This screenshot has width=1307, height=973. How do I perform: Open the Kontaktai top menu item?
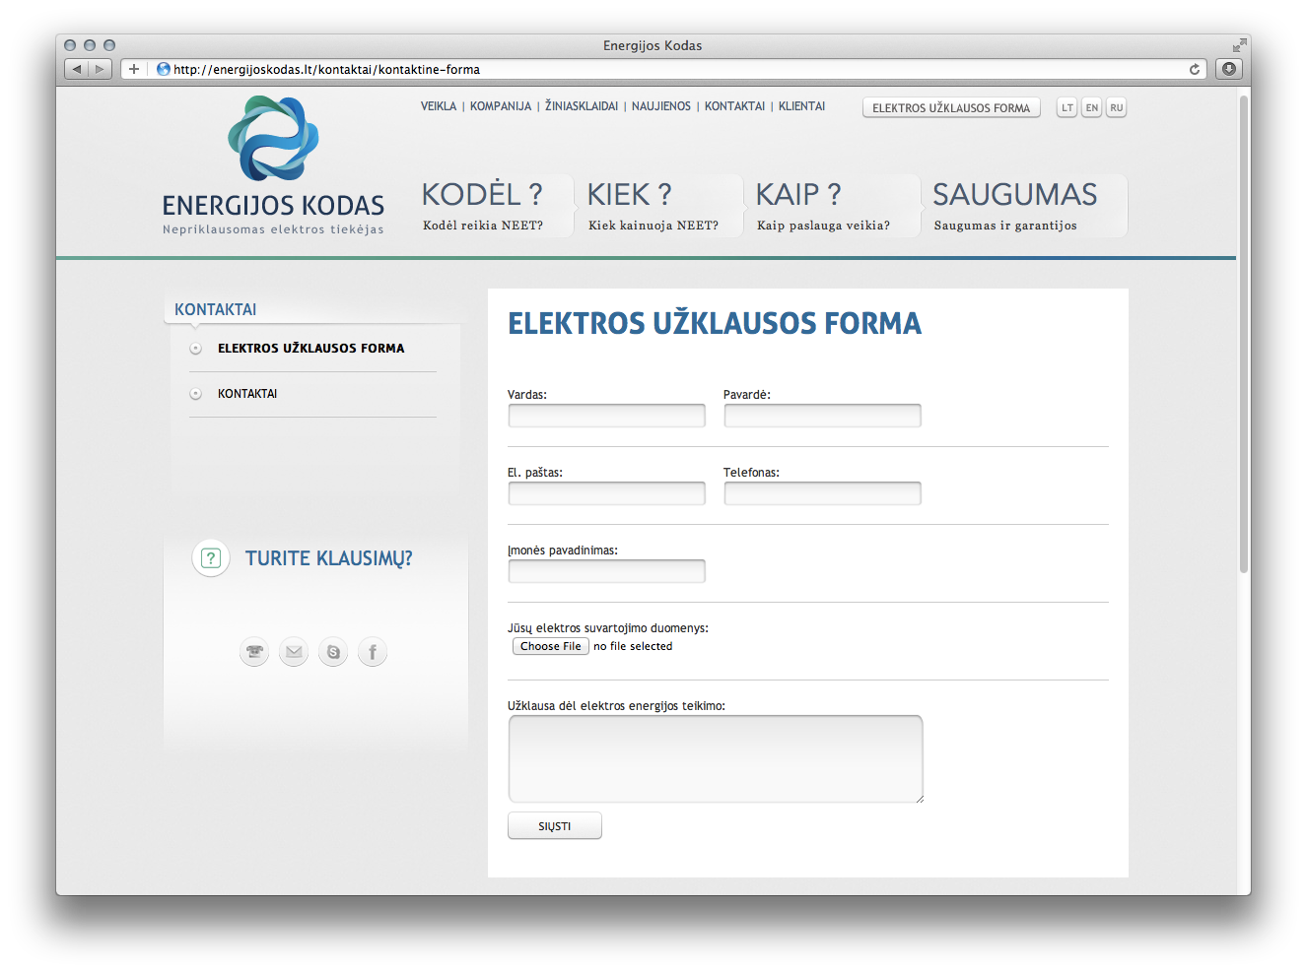tap(734, 106)
